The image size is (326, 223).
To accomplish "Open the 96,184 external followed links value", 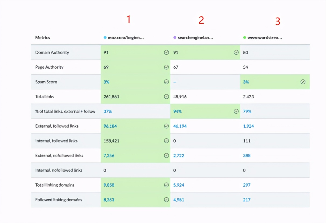I will pos(110,126).
